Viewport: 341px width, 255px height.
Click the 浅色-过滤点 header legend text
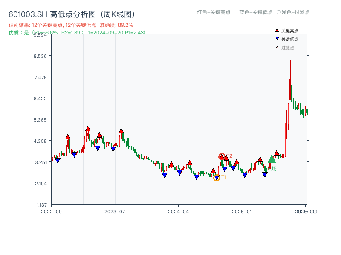tap(295, 12)
